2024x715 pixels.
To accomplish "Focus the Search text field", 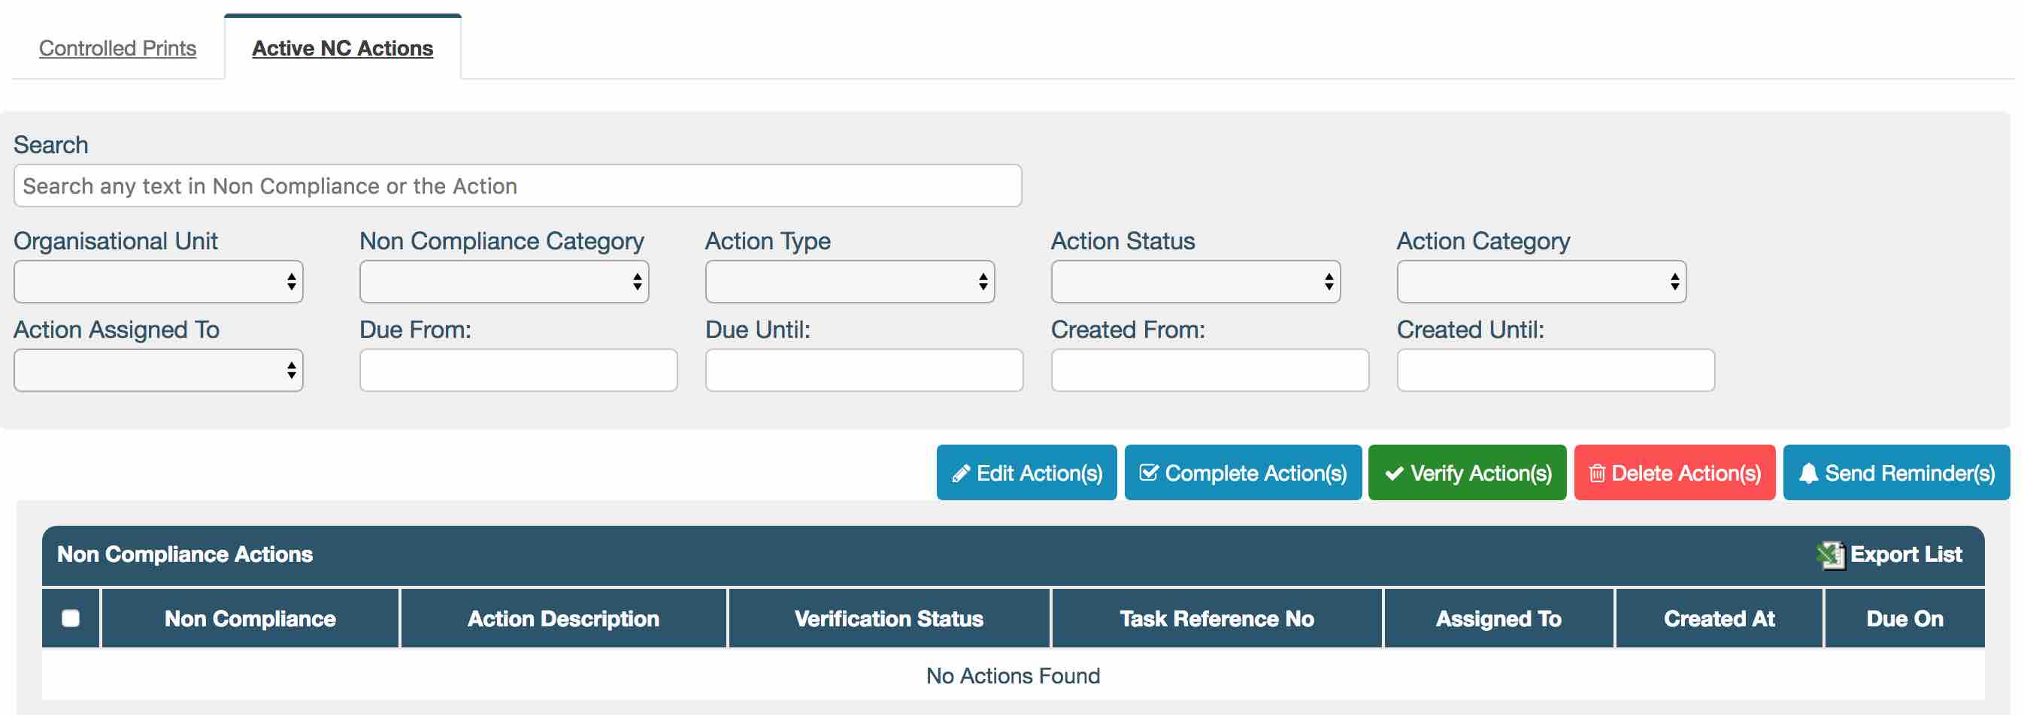I will tap(517, 186).
